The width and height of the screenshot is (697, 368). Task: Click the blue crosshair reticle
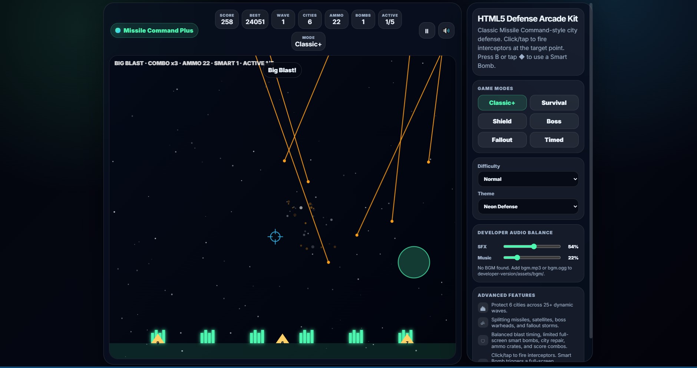[275, 236]
